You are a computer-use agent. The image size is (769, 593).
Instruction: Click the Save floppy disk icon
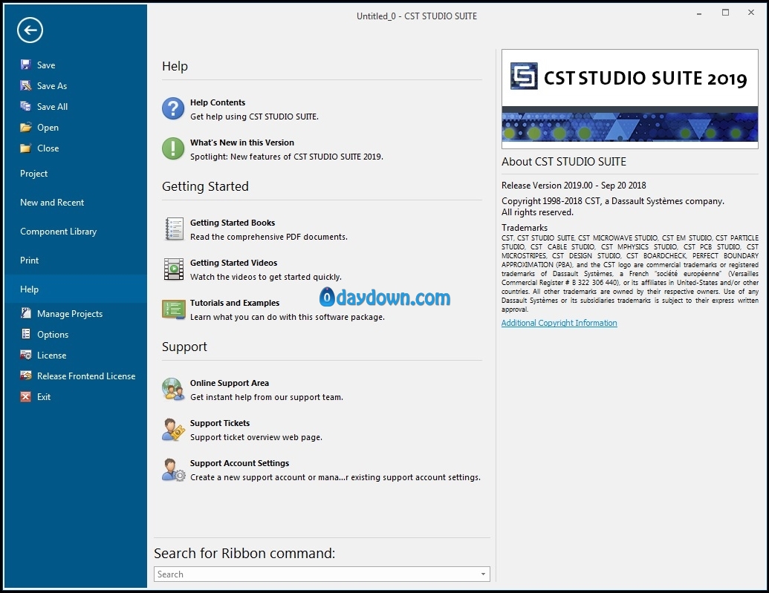click(x=25, y=65)
